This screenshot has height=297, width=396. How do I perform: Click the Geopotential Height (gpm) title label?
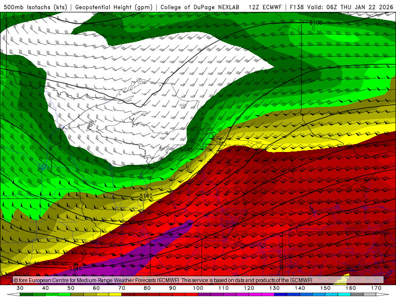pyautogui.click(x=114, y=7)
